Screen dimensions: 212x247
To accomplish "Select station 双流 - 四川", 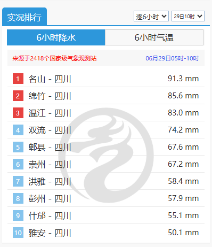I will (x=50, y=130).
